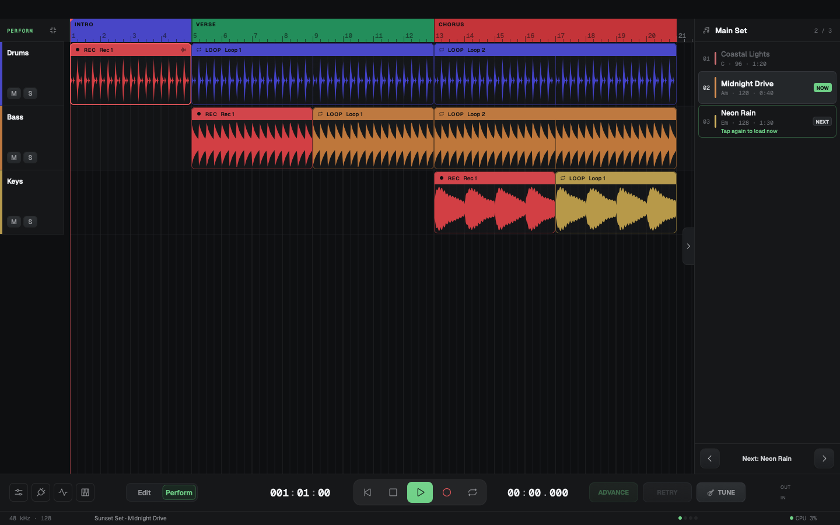840x525 pixels.
Task: Select Drums Loop 2 clip header
Action: pyautogui.click(x=555, y=50)
